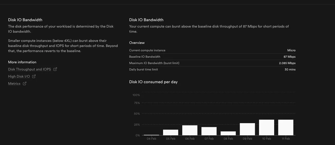Viewport: 335px width, 145px height.
Task: Select the 05 Feb bar in the chart
Action: point(171,132)
